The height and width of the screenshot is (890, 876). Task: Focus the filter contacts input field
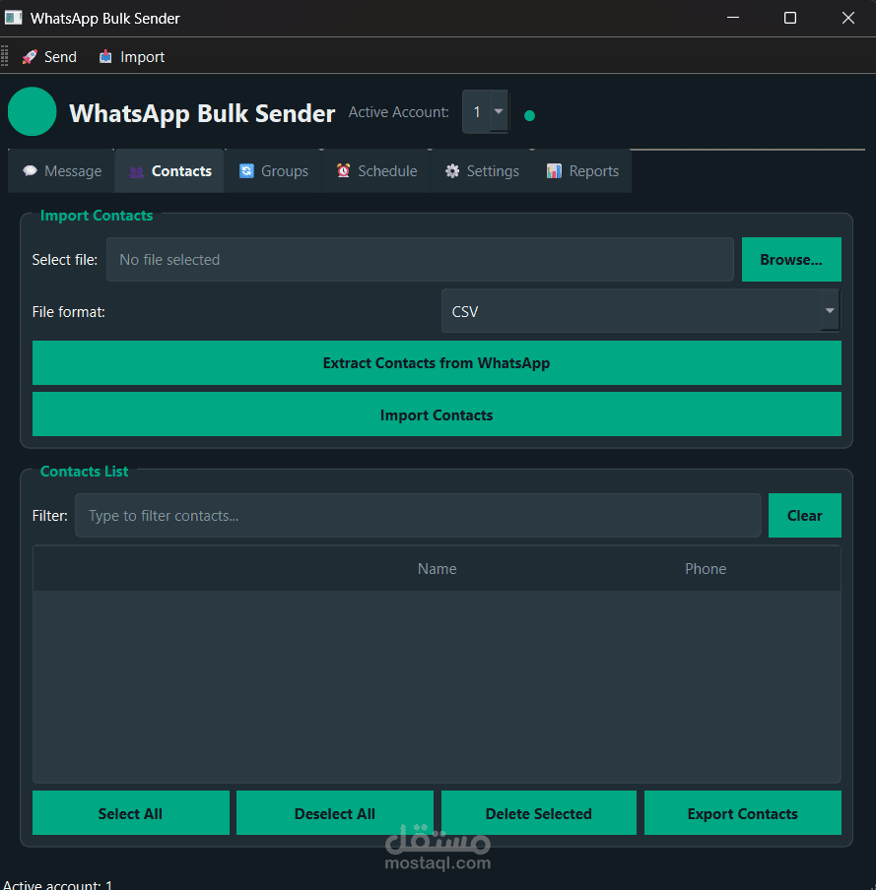click(418, 515)
